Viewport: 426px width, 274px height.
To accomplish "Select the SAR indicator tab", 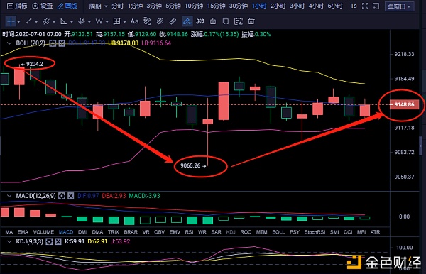I will [217, 232].
